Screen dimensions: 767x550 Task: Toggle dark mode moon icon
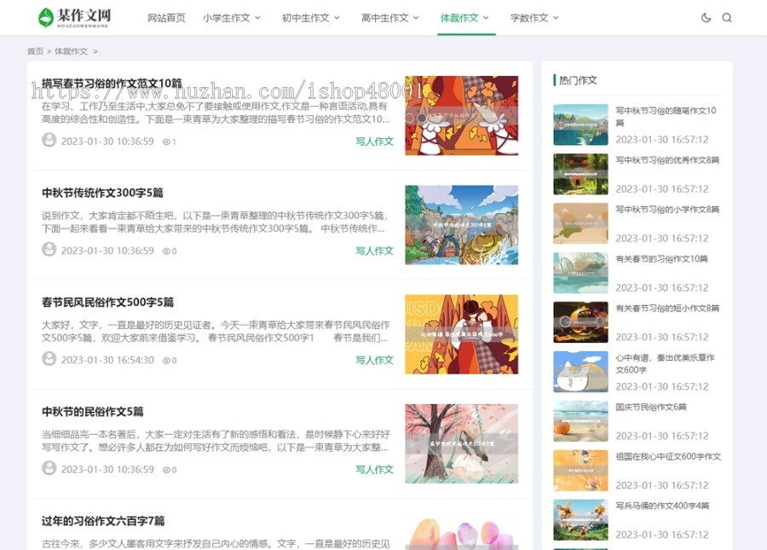point(706,18)
